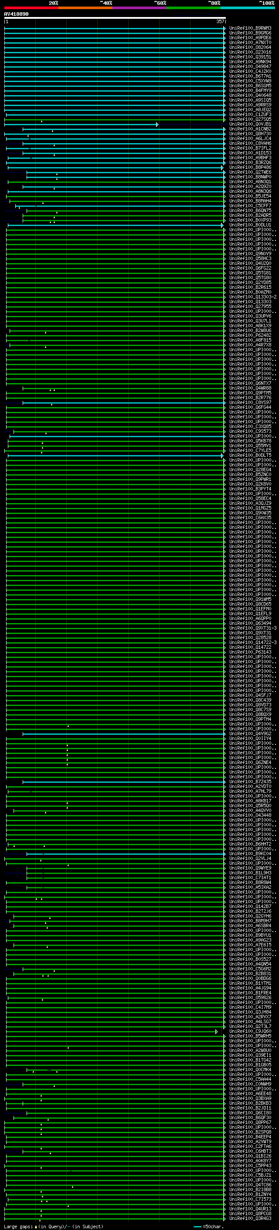Select hit UniRef100_Q6FG22
Image resolution: width=279 pixels, height=1230 pixels.
[250, 268]
